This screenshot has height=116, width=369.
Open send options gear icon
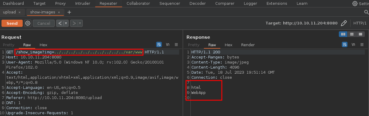pyautogui.click(x=28, y=23)
